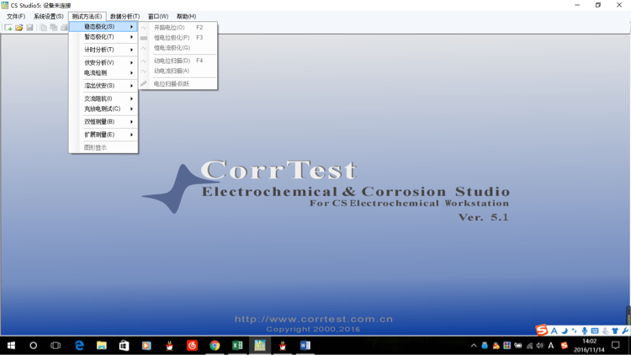Viewport: 631px width, 355px height.
Task: Open File Explorer from taskbar
Action: pyautogui.click(x=102, y=346)
